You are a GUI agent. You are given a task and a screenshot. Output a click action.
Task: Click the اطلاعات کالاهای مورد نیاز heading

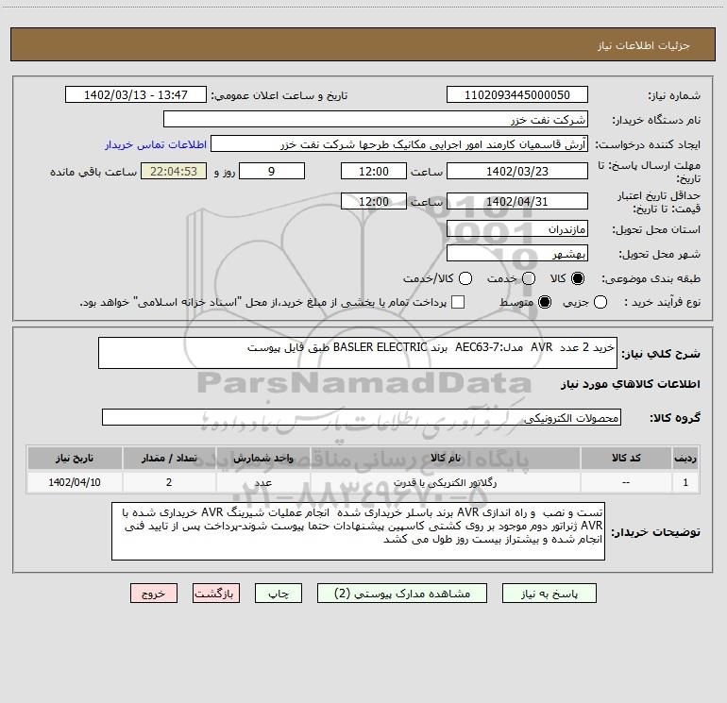(630, 384)
